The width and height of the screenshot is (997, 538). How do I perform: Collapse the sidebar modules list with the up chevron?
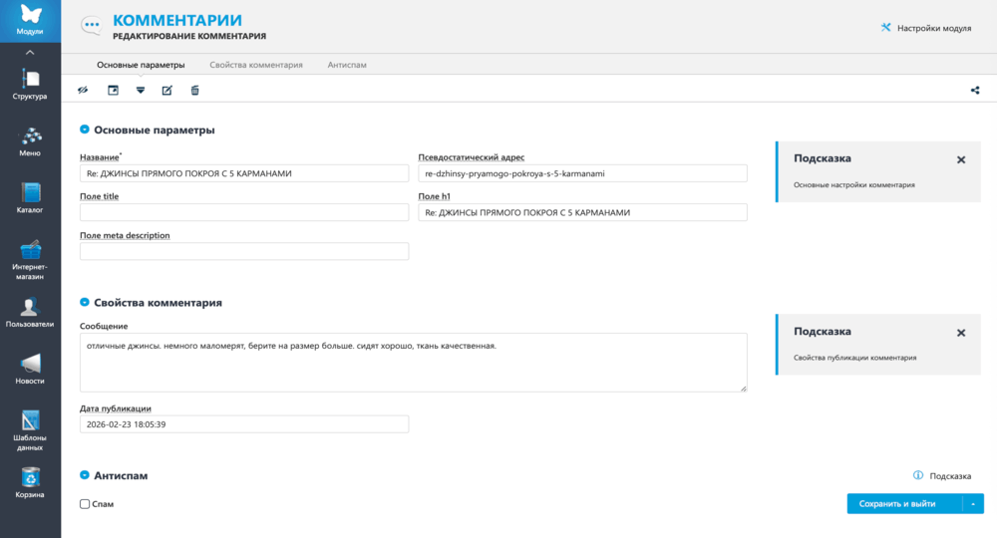tap(30, 52)
